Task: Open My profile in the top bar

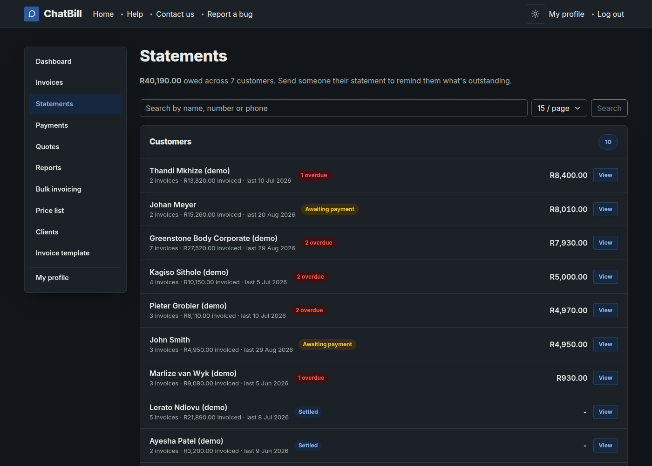Action: pos(567,14)
